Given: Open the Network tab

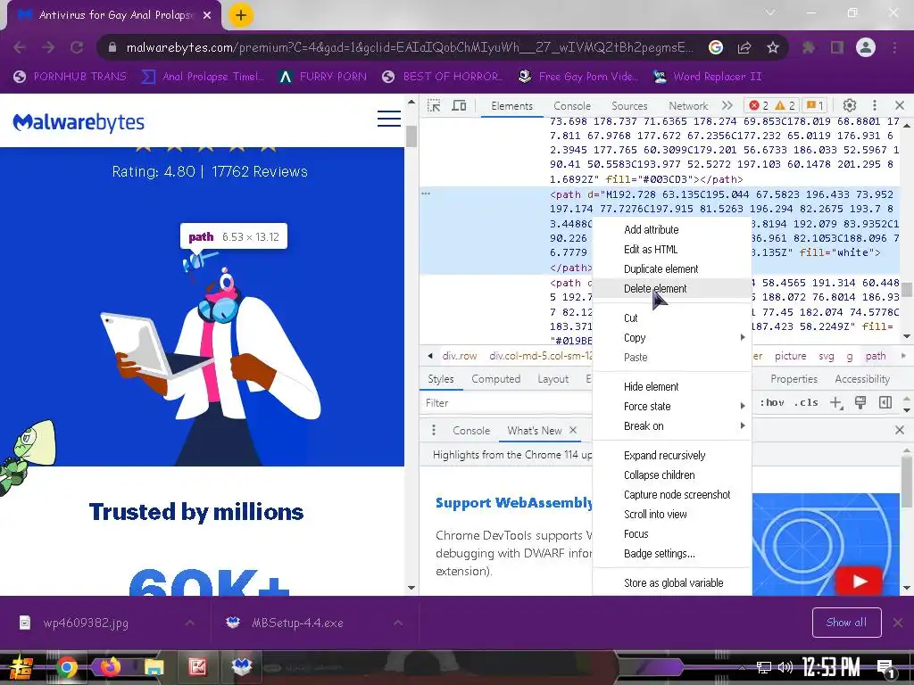Looking at the screenshot, I should tap(688, 106).
